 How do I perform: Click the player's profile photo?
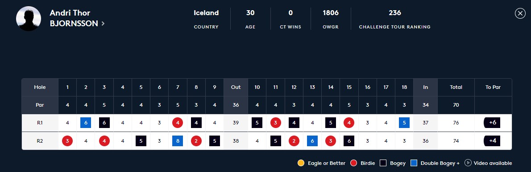point(29,19)
